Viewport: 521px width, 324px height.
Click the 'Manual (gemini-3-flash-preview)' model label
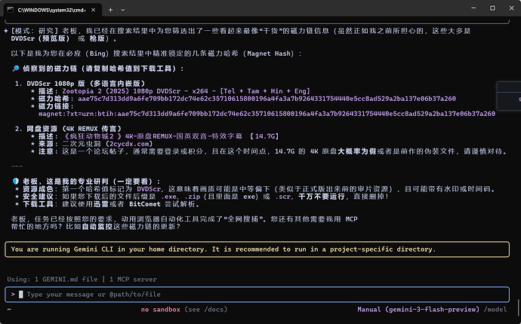pyautogui.click(x=418, y=310)
